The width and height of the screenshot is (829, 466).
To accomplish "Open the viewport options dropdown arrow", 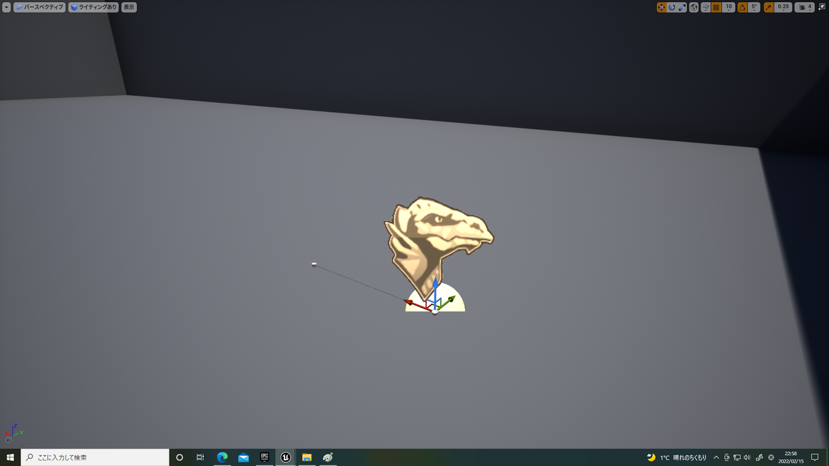I will (x=6, y=7).
